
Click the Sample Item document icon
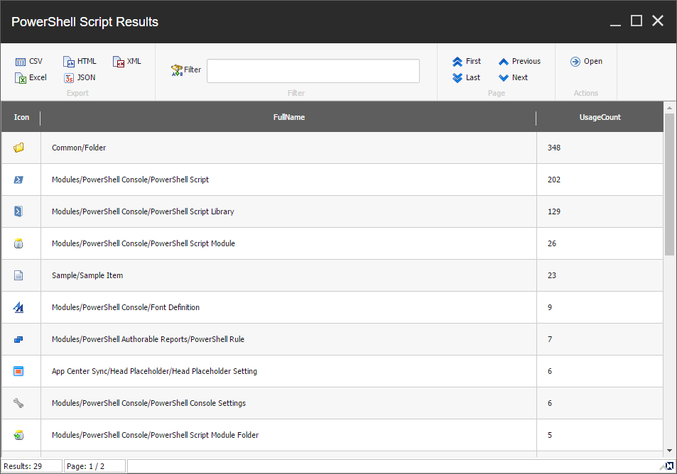18,275
